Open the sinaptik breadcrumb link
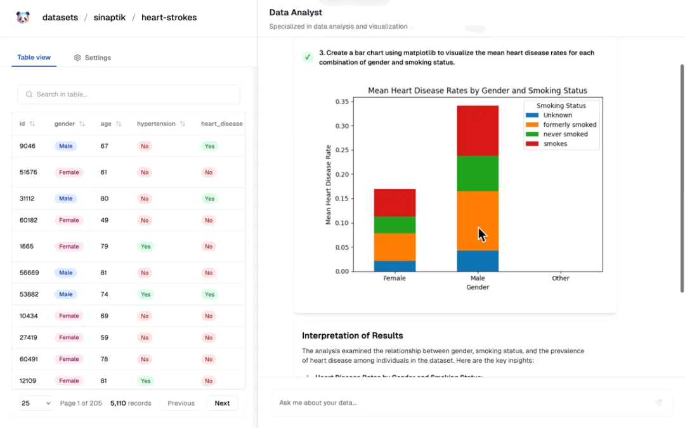685x428 pixels. (x=110, y=18)
